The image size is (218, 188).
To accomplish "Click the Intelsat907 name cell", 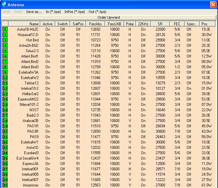I will (x=30, y=180).
